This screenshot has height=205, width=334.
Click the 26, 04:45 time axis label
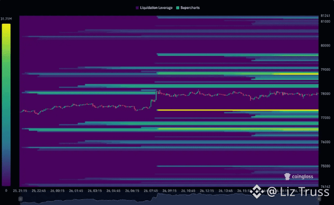pyautogui.click(x=113, y=191)
